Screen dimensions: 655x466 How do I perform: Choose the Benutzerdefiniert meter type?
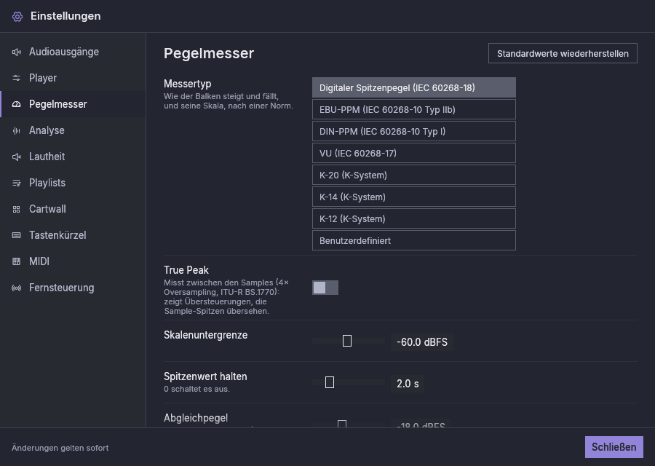[414, 241]
